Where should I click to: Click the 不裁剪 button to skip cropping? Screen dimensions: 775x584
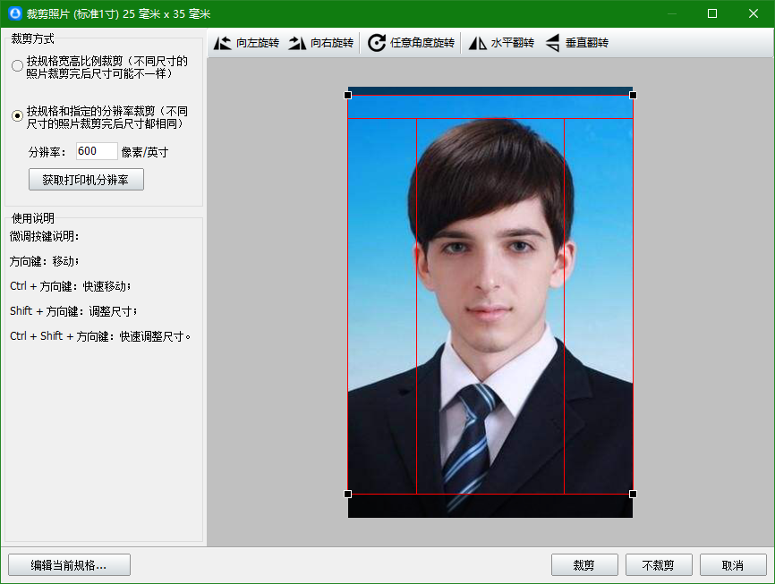pos(660,564)
